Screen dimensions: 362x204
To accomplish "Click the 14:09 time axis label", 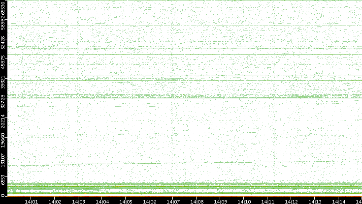I will click(220, 202).
